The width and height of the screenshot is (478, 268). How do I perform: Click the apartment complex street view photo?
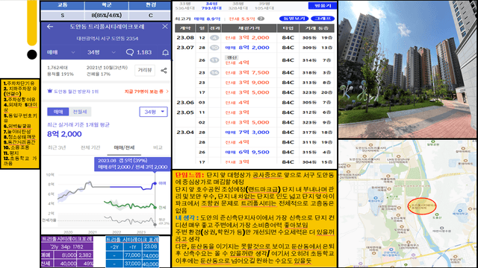(408, 69)
